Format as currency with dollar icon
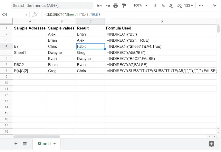Viewport: 221px width, 152px height. click(x=155, y=6)
